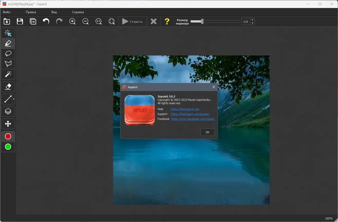
Task: Undo the last edit
Action: pos(46,21)
